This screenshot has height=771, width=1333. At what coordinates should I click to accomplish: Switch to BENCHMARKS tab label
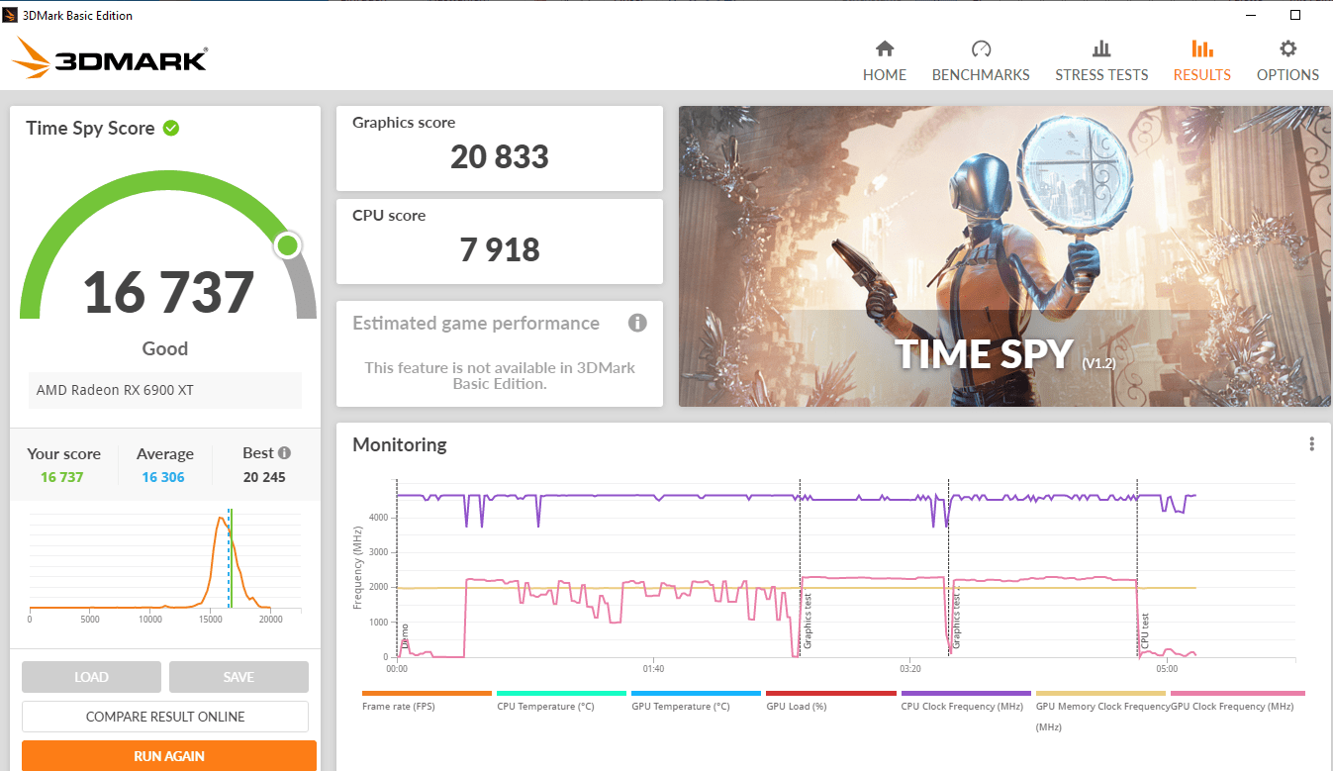tap(981, 75)
